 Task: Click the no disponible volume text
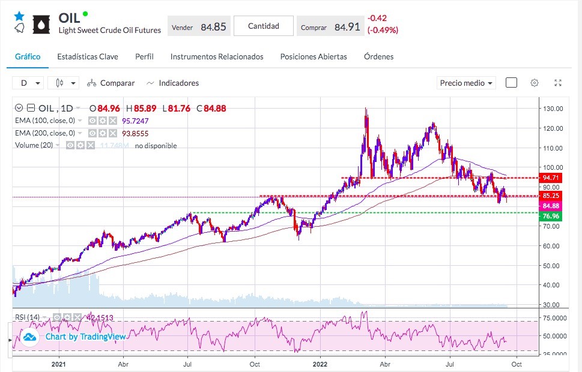156,146
